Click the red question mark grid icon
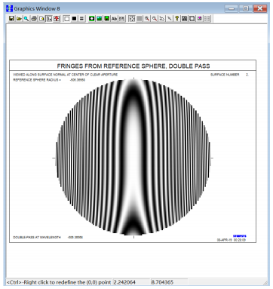Image resolution: width=273 pixels, height=289 pixels. coord(57,19)
